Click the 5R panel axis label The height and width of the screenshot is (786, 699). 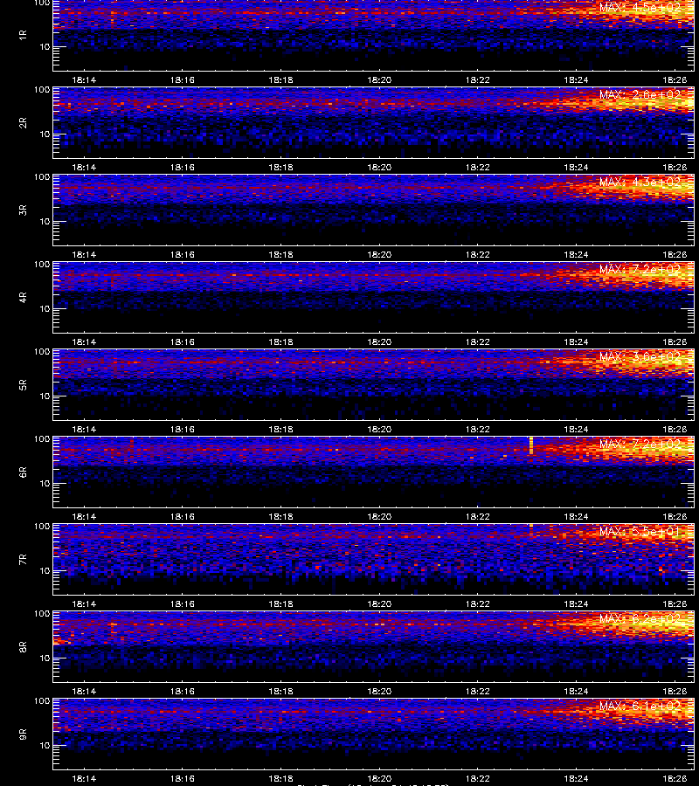pos(23,385)
